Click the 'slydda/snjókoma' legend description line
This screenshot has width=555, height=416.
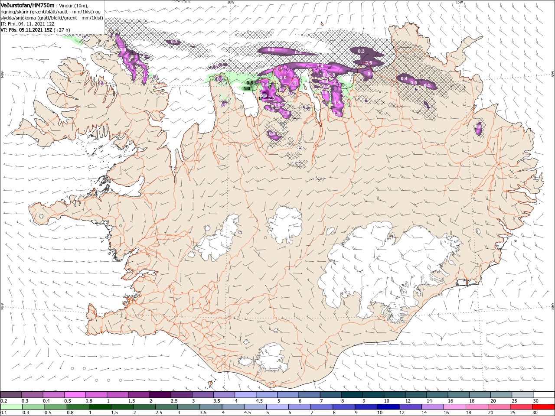51,17
